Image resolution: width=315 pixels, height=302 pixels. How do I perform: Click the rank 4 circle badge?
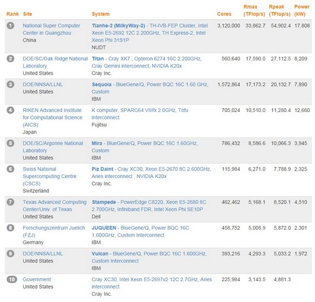coord(11,110)
